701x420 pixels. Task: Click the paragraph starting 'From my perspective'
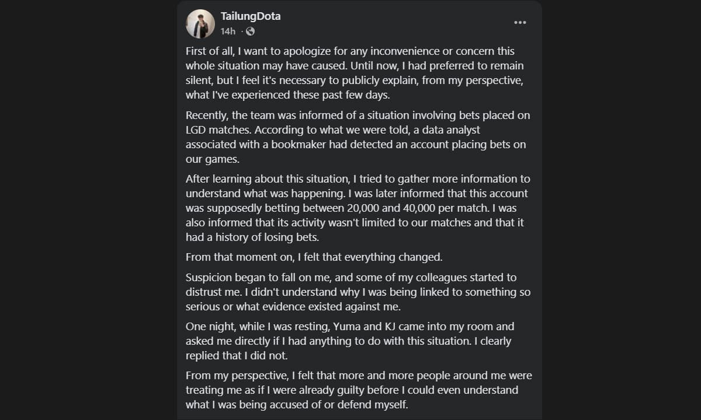[x=359, y=390]
